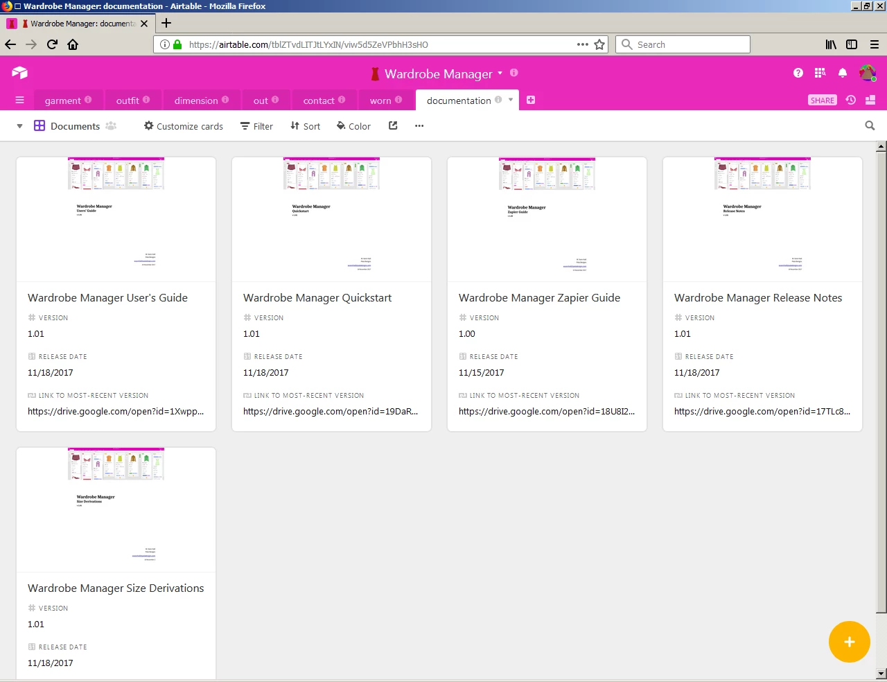Click version 1.00 on Zapier Guide card
The image size is (887, 682).
click(467, 333)
